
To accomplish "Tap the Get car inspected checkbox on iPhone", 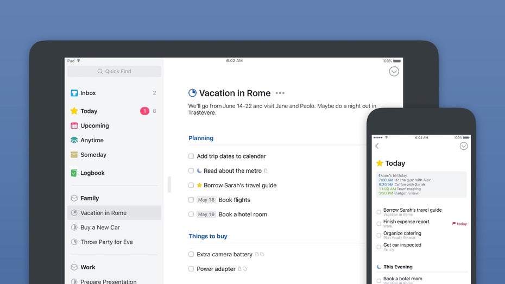I will tap(379, 247).
